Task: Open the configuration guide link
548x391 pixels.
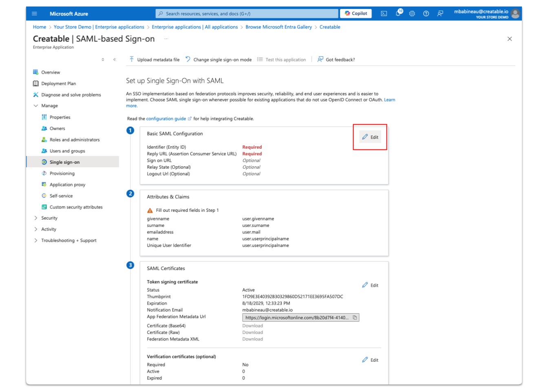Action: pos(166,119)
